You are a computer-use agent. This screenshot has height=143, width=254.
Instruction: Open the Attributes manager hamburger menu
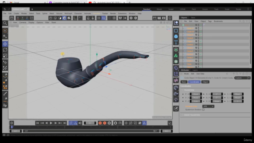[x=181, y=74]
